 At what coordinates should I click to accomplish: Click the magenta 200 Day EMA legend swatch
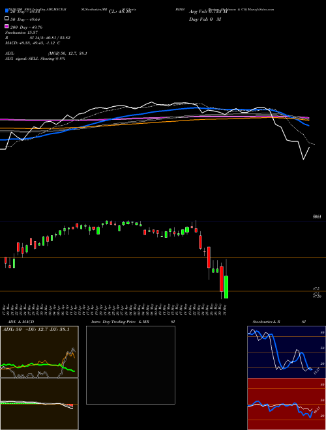(7, 26)
